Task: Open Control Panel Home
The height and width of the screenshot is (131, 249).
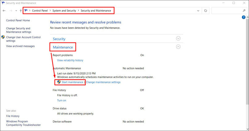Action: coord(18,20)
